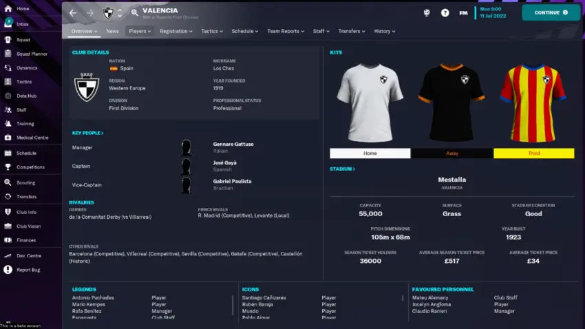Open the News tab
This screenshot has height=329, width=585.
tap(112, 32)
